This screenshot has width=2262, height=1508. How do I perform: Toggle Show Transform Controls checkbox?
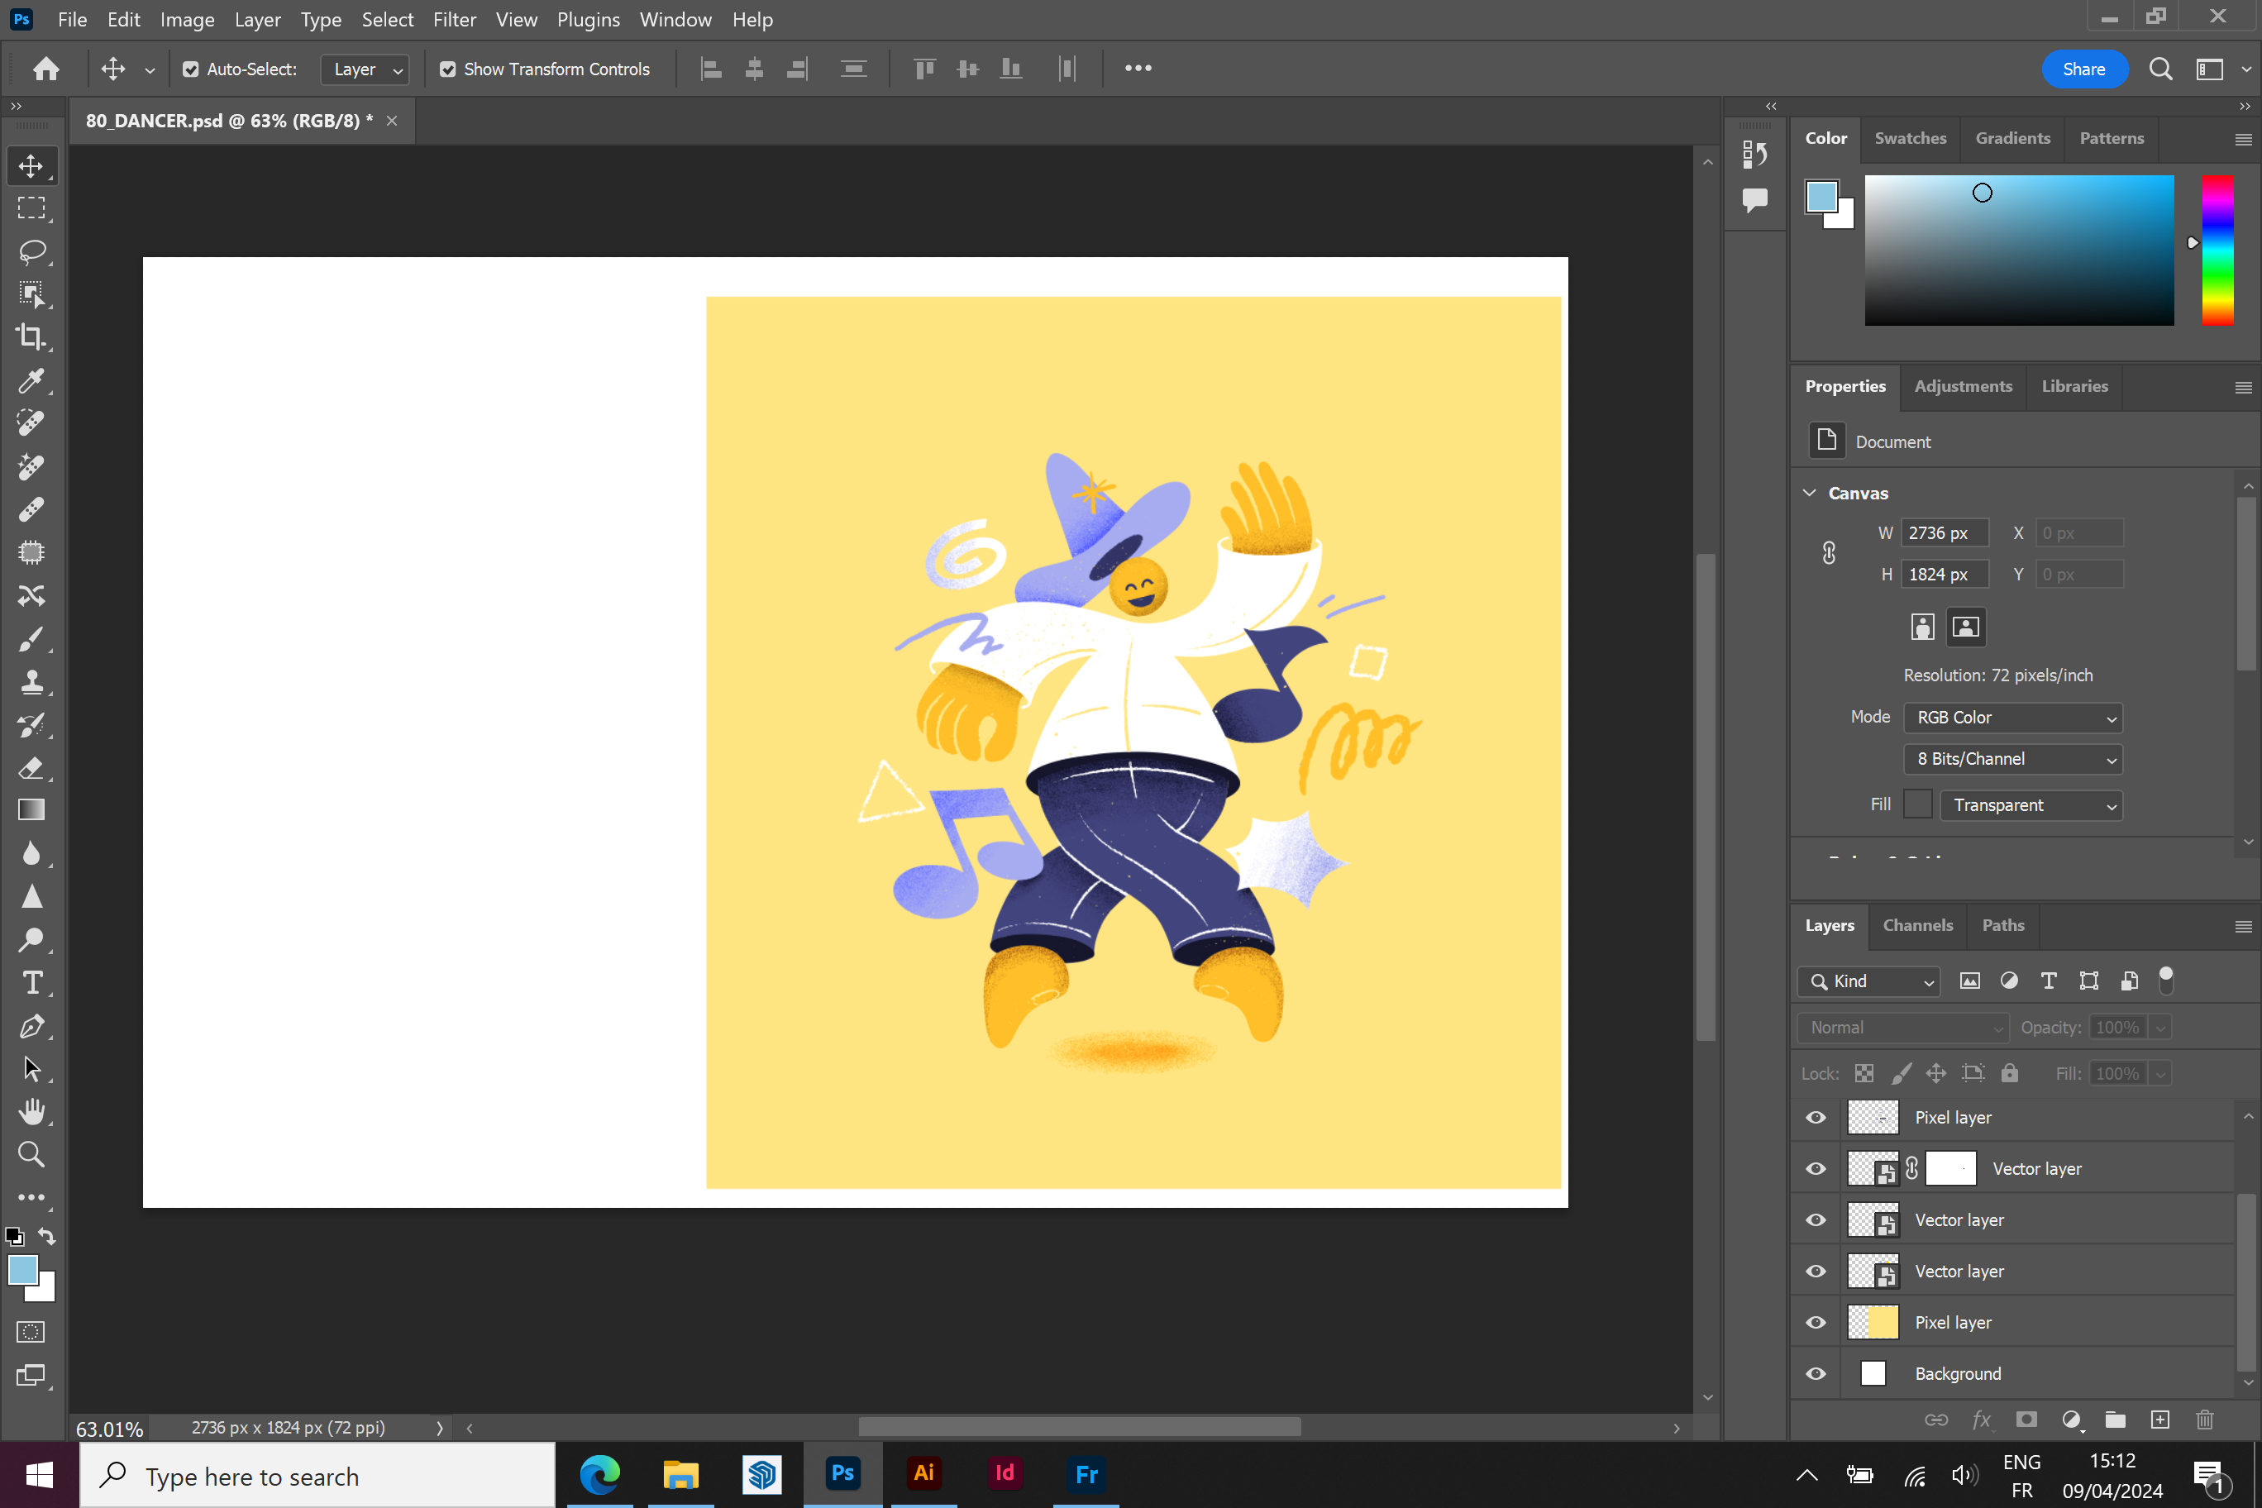tap(447, 69)
